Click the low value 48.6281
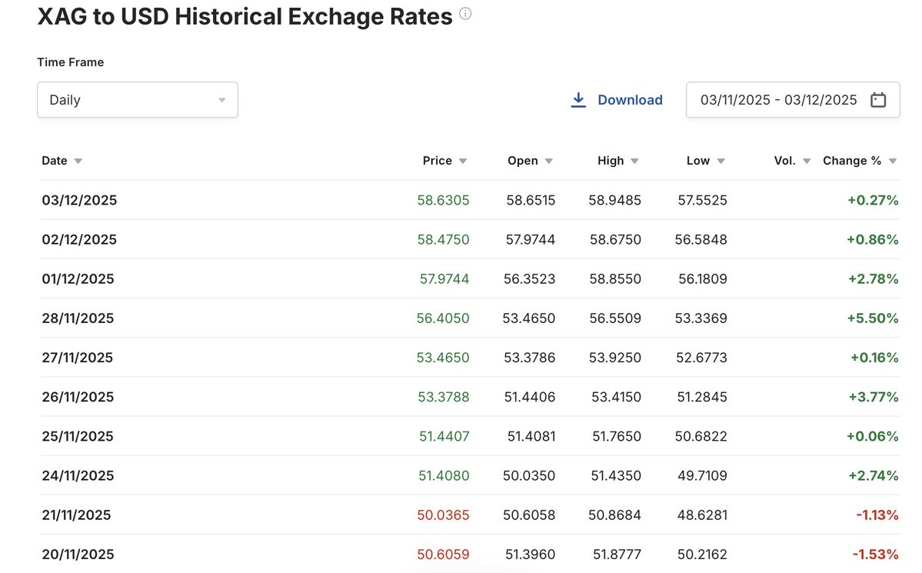The width and height of the screenshot is (922, 573). 702,515
